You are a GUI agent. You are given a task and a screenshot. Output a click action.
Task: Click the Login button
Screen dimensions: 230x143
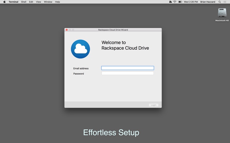(154, 105)
